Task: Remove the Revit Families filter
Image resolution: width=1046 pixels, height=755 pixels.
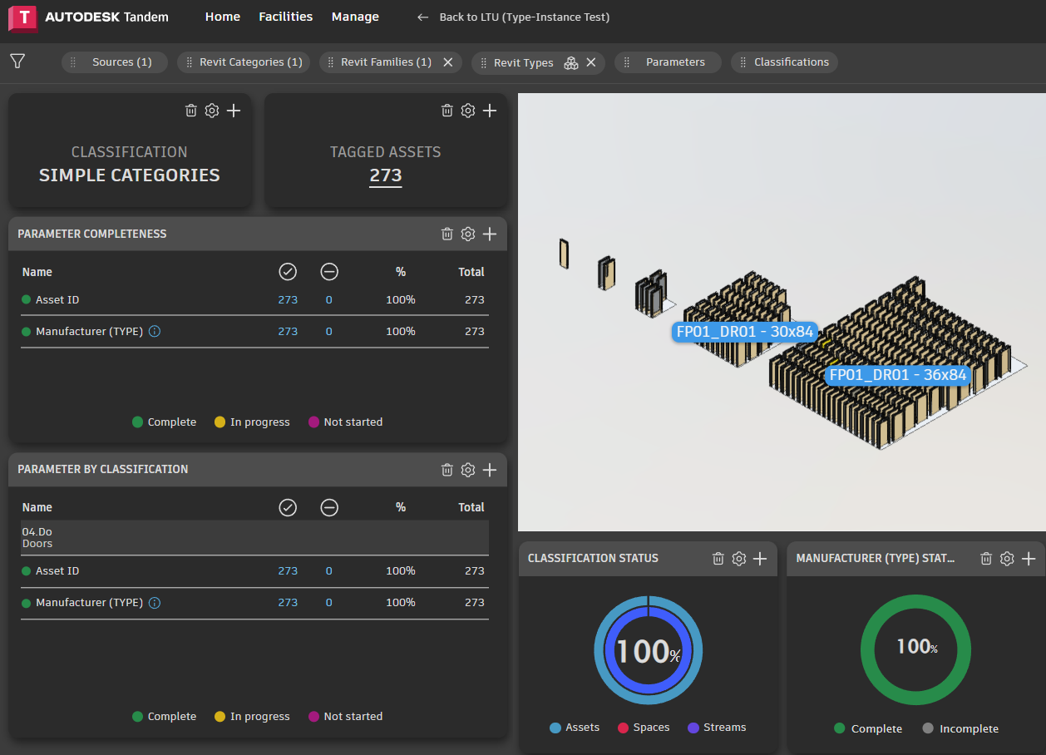Action: pos(447,62)
